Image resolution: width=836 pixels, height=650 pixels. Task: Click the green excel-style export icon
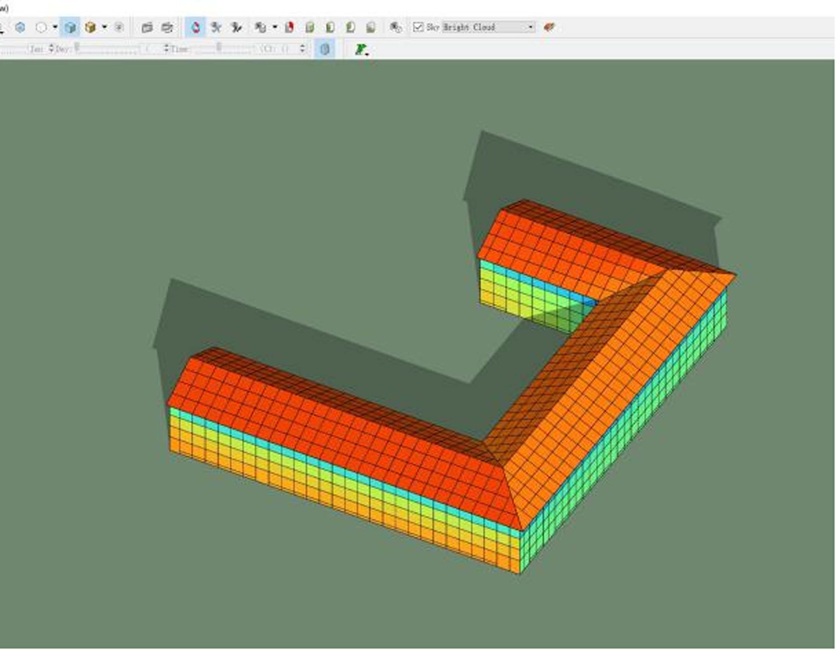[360, 49]
